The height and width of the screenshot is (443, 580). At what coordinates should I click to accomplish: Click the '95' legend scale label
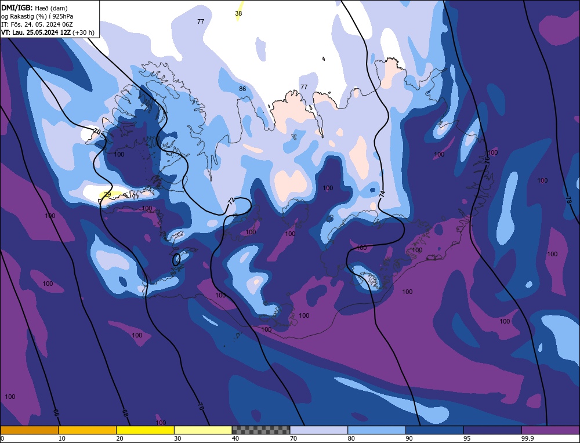click(x=467, y=438)
